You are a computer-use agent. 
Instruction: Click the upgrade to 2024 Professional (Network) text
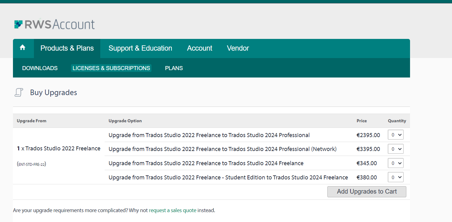[222, 149]
